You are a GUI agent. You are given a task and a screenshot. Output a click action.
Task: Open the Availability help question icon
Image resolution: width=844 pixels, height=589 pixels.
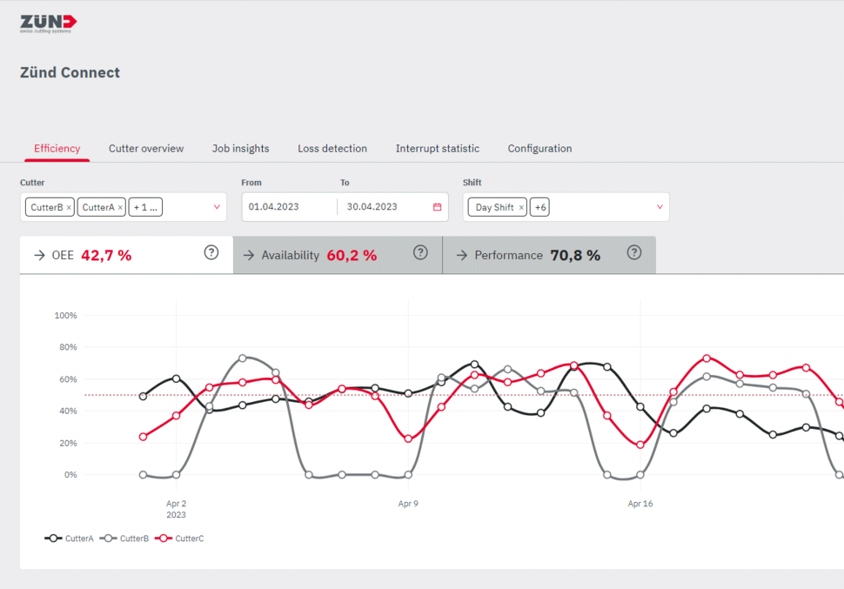click(x=420, y=252)
